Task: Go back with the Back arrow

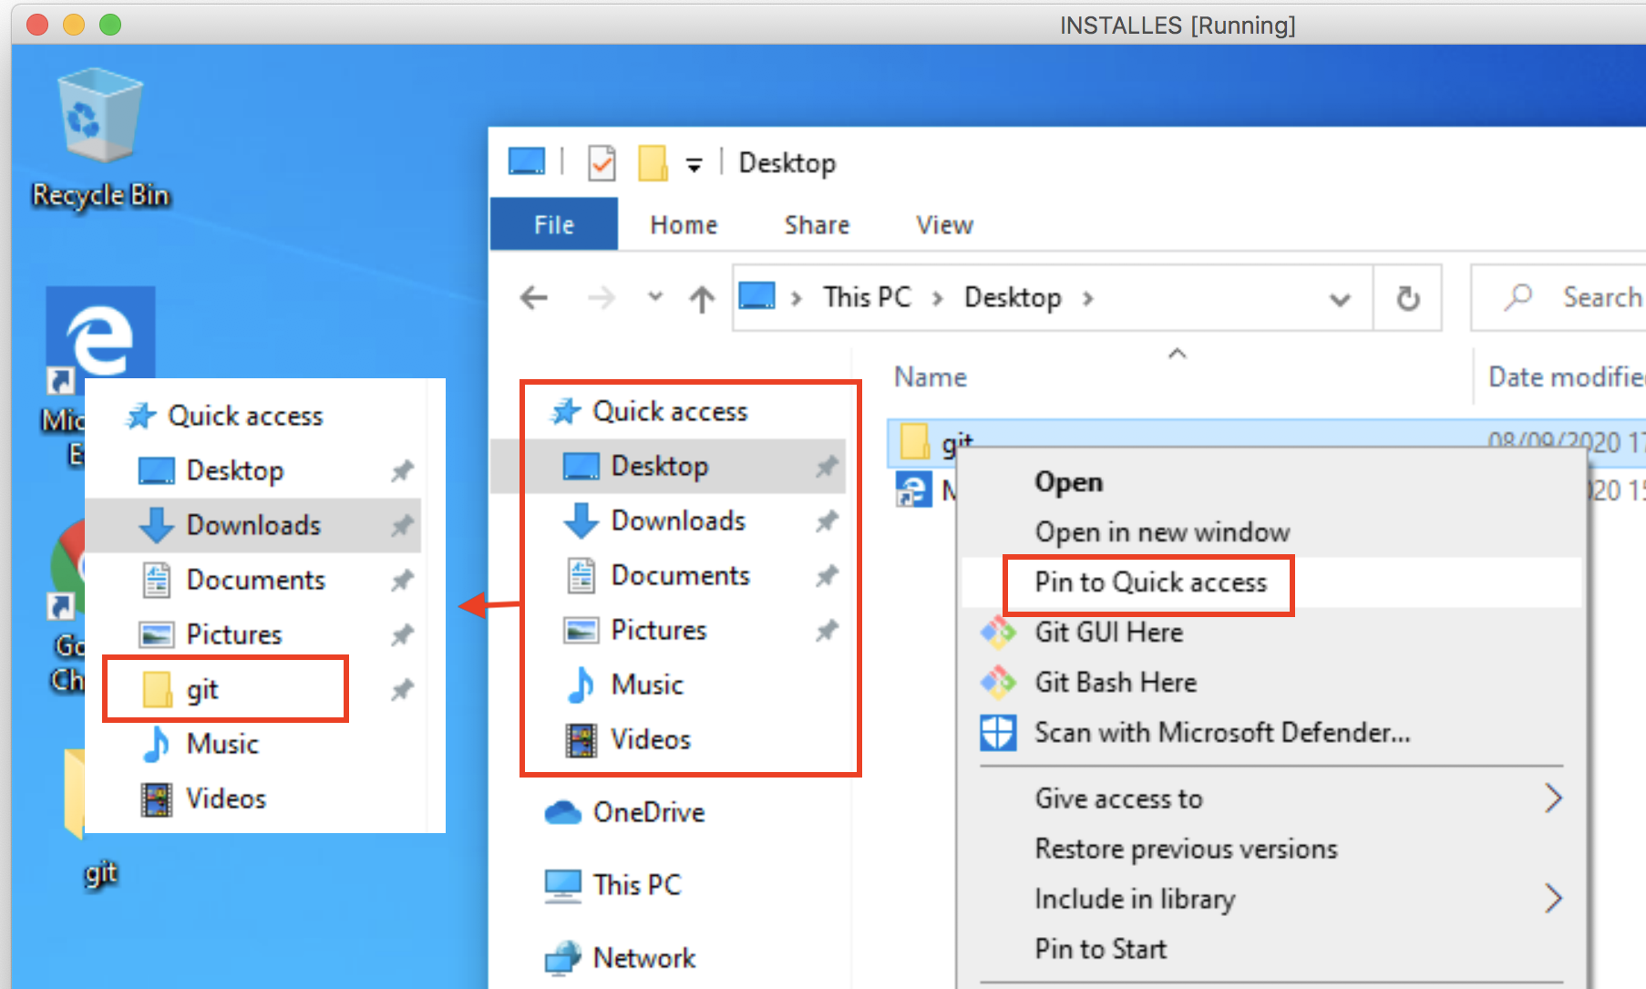Action: [x=534, y=297]
